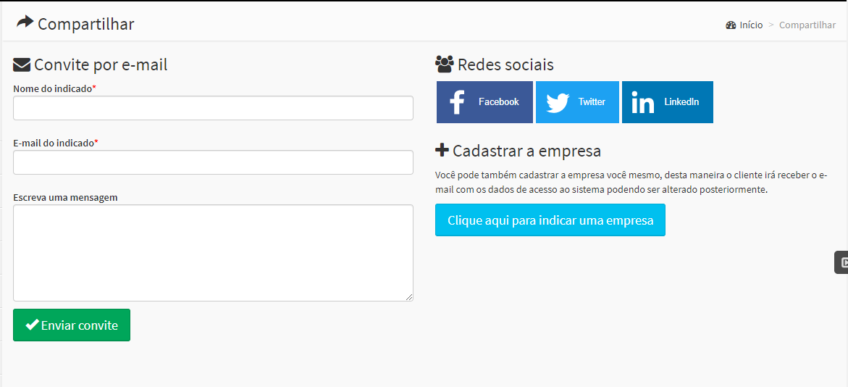Viewport: 848px width, 387px height.
Task: Share via the Facebook button label
Action: click(499, 102)
